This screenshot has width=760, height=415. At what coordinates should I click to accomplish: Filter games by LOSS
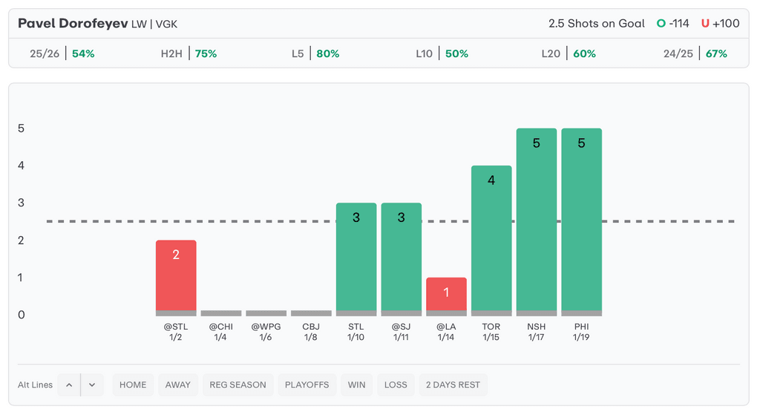396,385
